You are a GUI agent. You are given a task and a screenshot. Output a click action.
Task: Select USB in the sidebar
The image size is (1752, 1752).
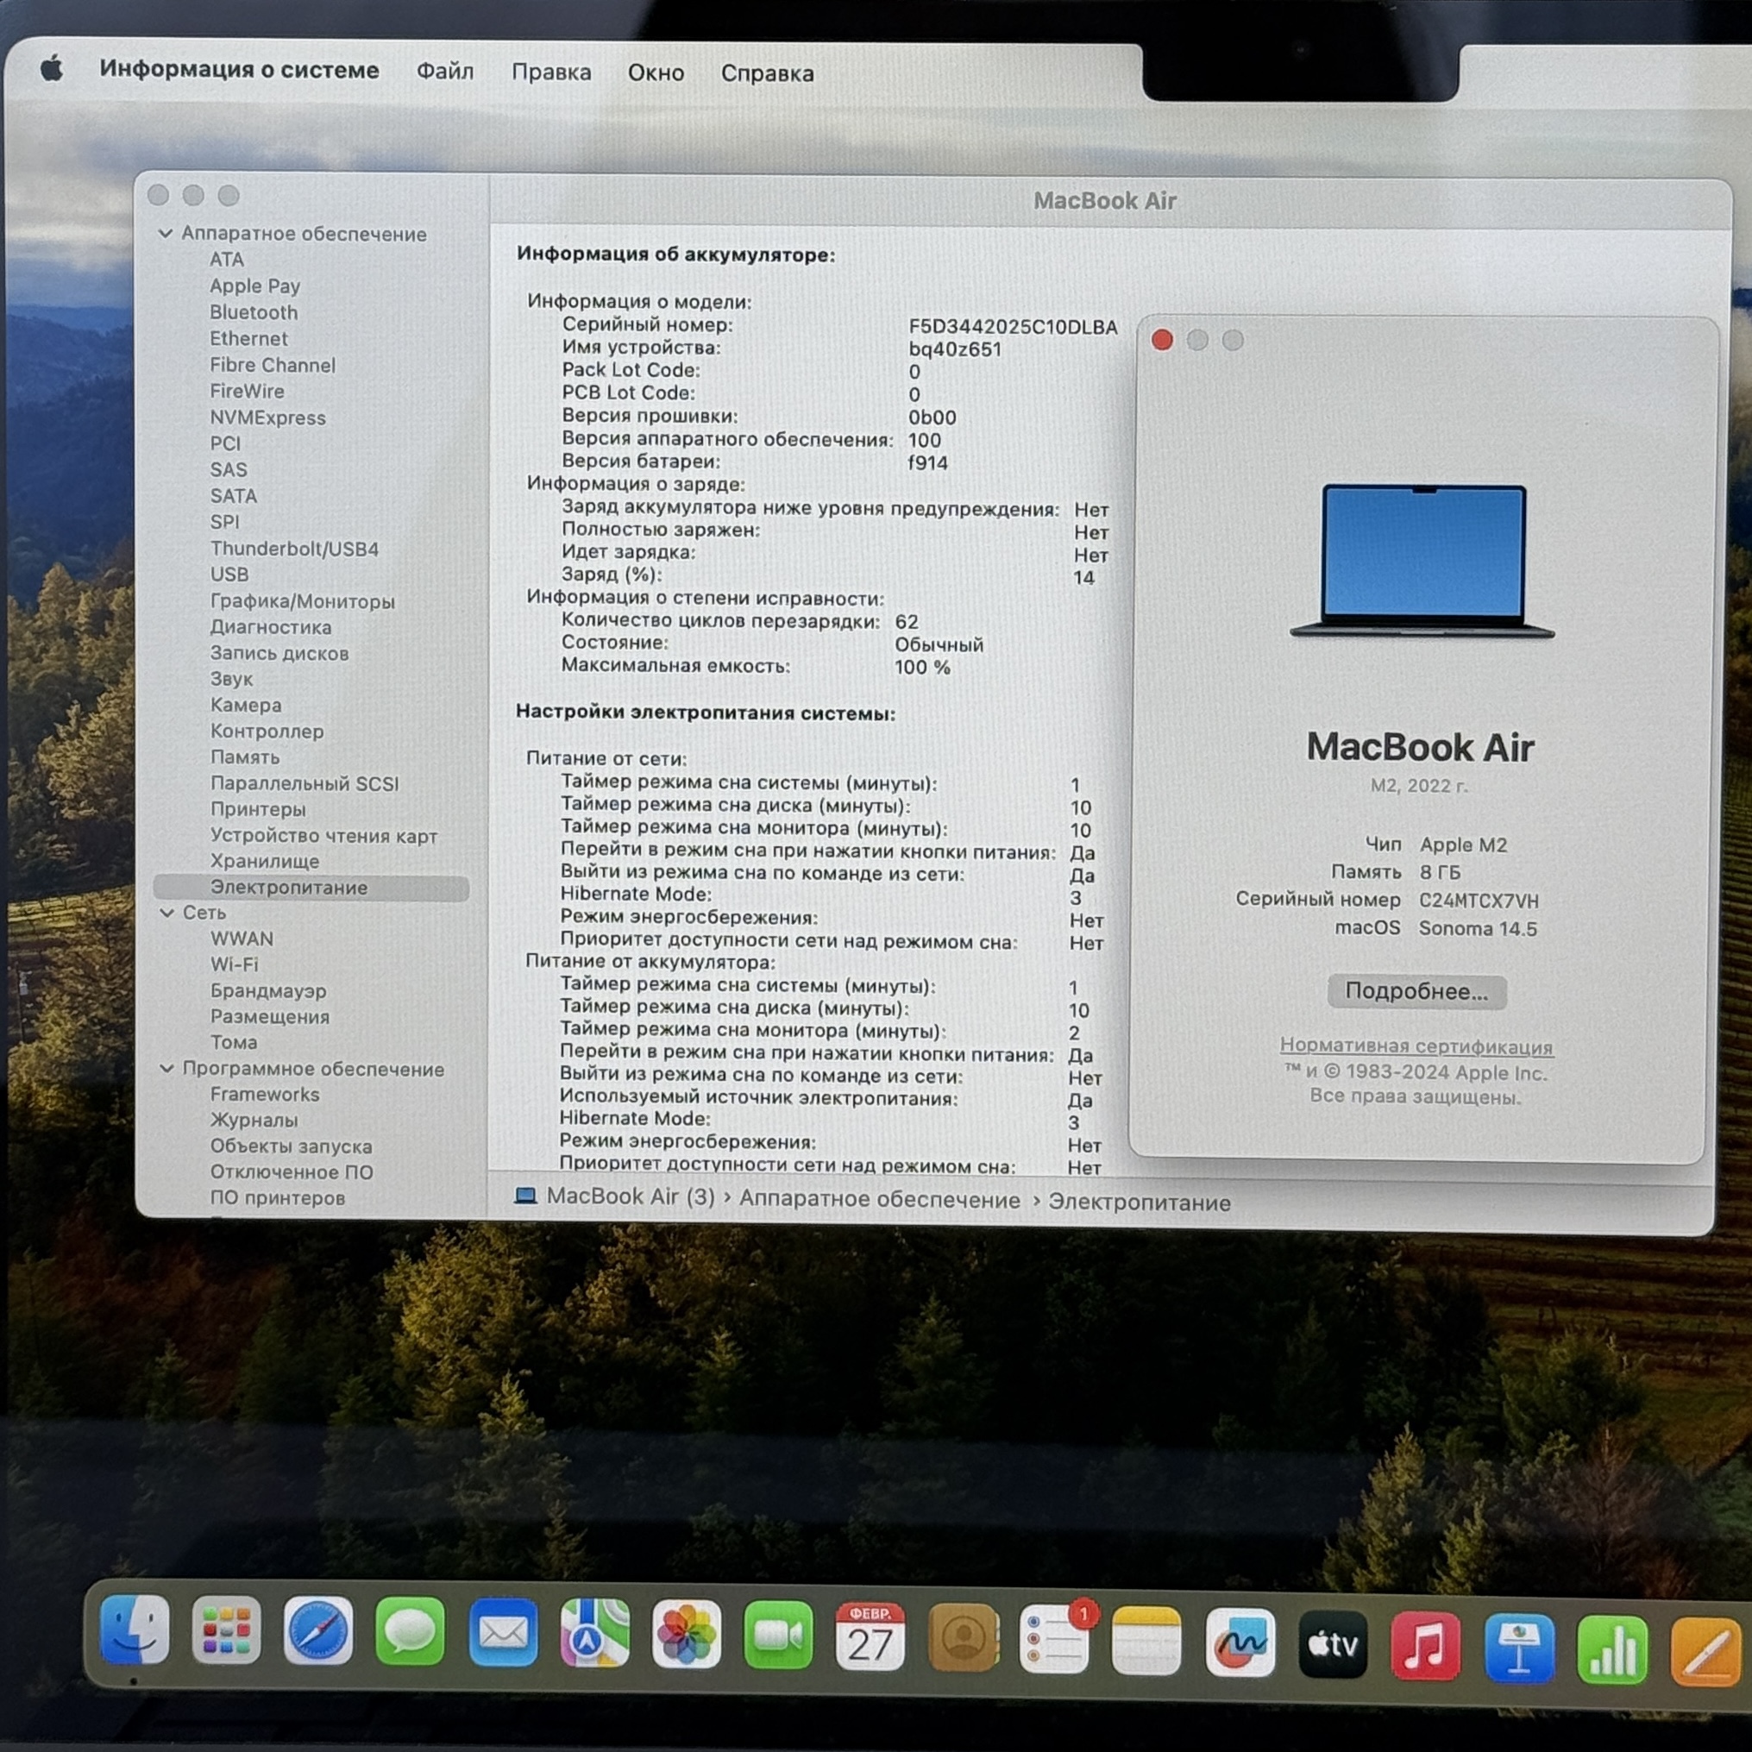point(229,574)
